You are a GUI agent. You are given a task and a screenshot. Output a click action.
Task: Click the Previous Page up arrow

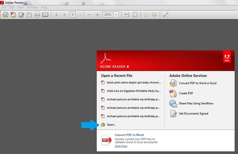click(56, 15)
